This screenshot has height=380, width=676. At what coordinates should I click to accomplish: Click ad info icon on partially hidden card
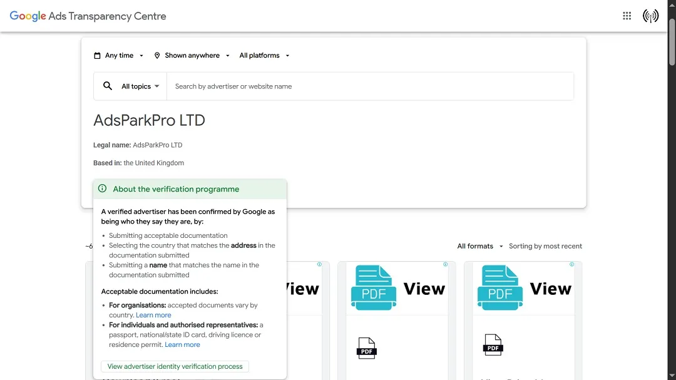coord(319,264)
